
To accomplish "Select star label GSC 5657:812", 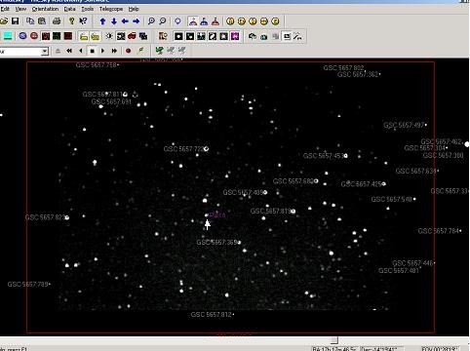I will point(211,315).
